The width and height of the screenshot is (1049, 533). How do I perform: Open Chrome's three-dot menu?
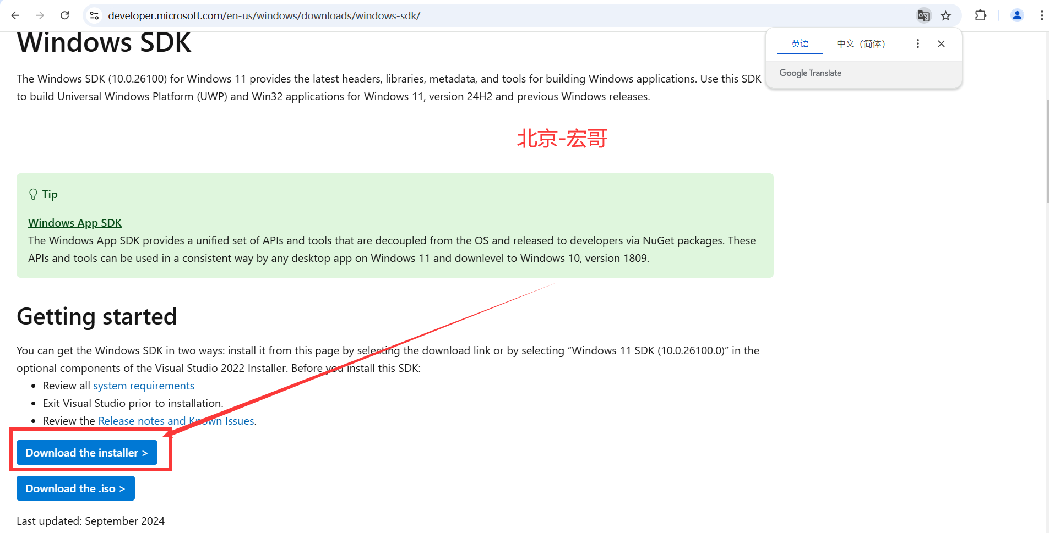point(1042,15)
